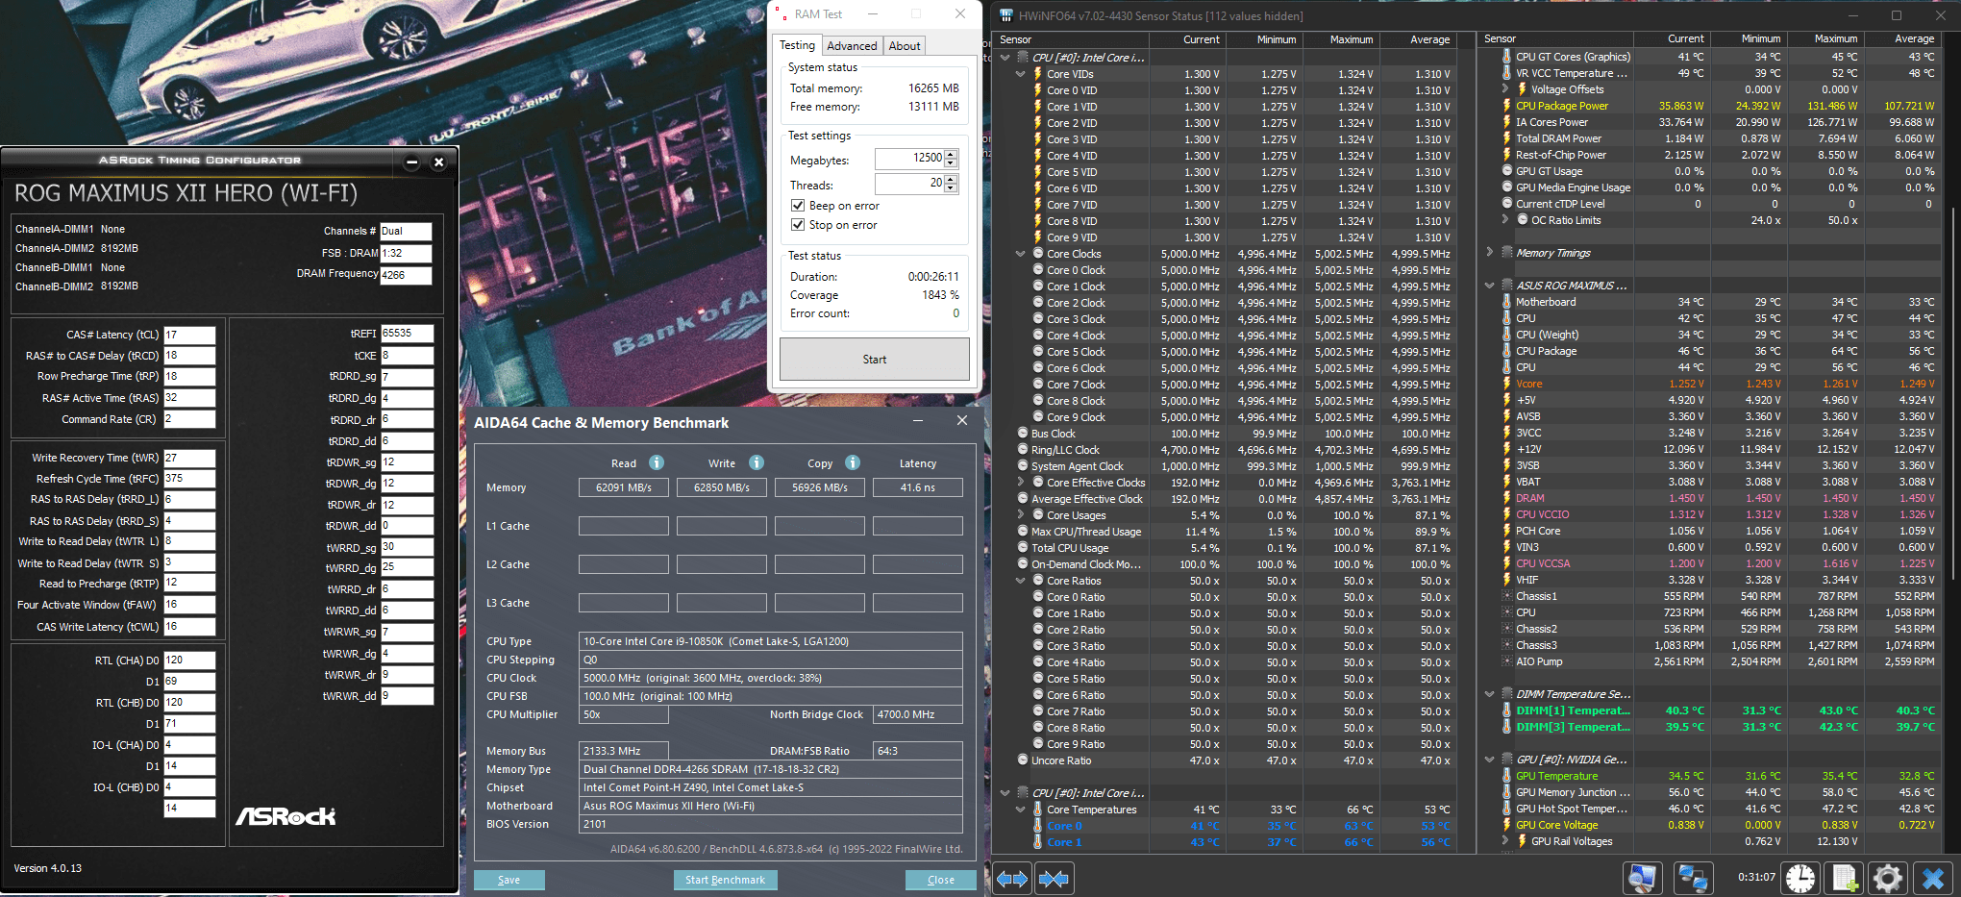Click the info icon next to Copy

853,462
